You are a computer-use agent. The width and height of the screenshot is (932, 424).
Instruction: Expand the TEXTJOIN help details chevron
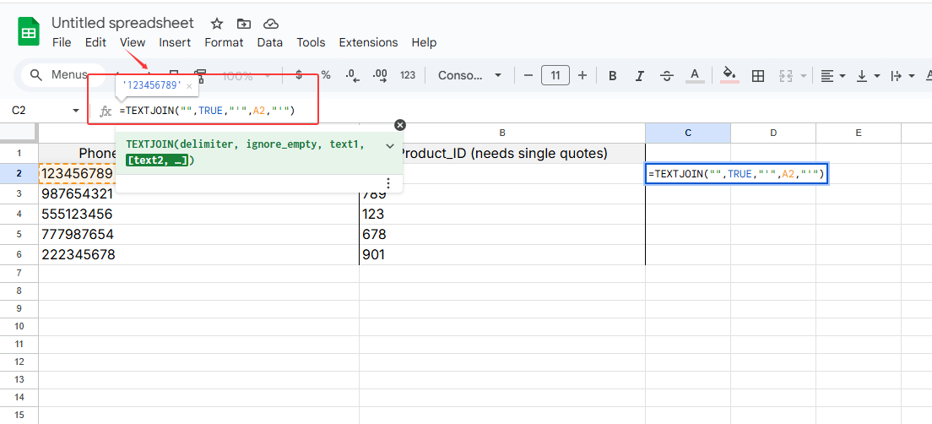(x=390, y=145)
